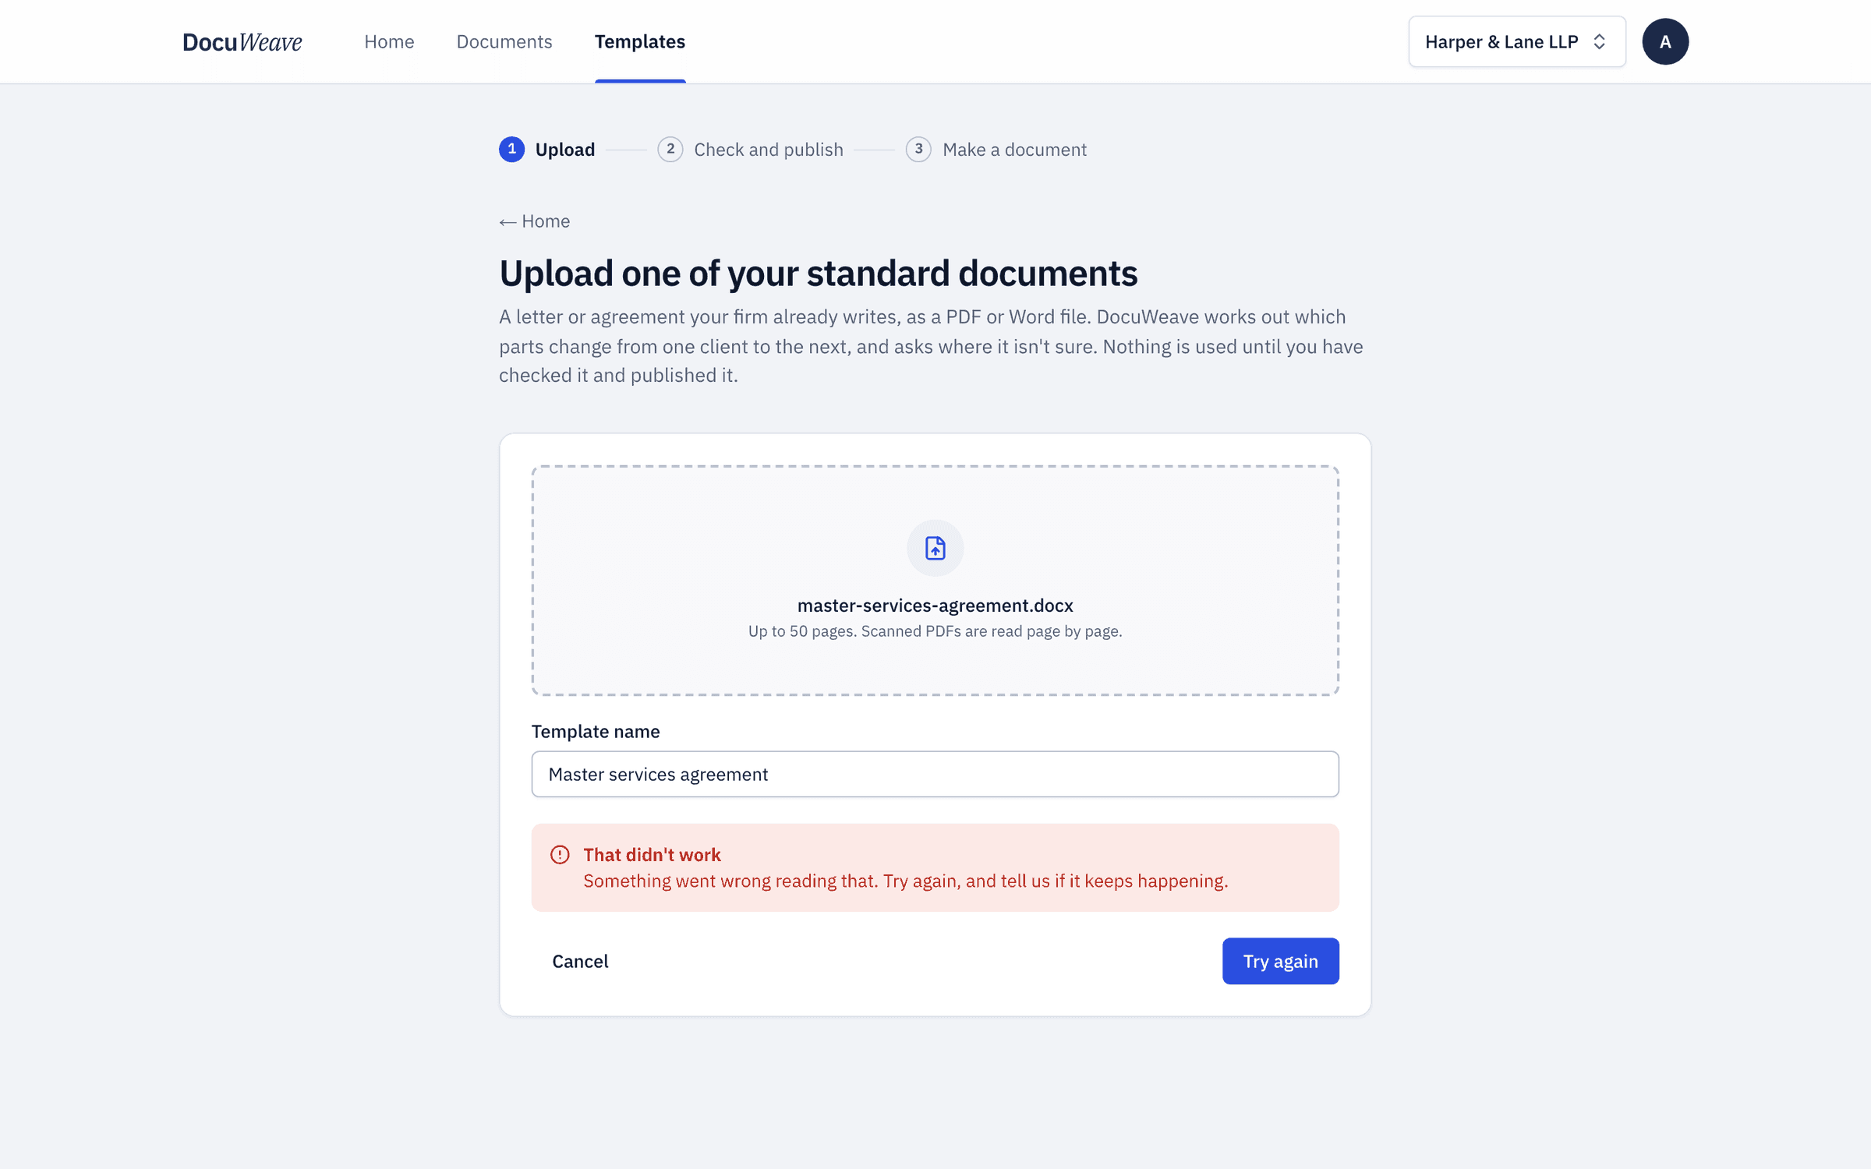1871x1169 pixels.
Task: Open the user avatar menu
Action: coord(1665,41)
